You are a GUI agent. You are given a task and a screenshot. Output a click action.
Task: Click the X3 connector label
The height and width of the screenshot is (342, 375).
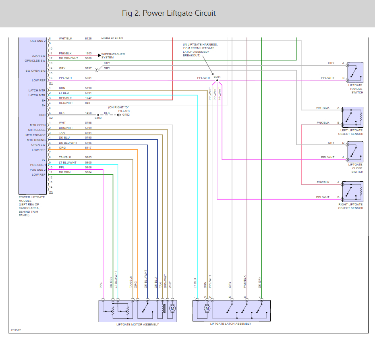point(51,192)
